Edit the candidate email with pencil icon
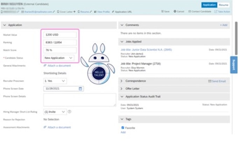238x141 pixels. coord(54,12)
